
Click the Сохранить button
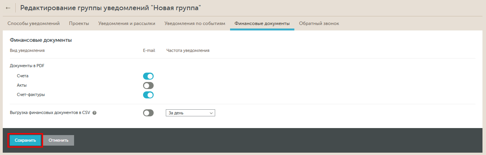[25, 140]
